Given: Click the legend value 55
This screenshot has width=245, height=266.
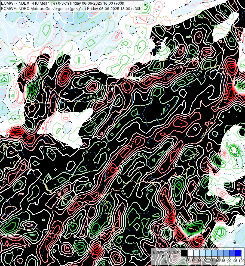Looking at the screenshot, I should (x=187, y=261).
